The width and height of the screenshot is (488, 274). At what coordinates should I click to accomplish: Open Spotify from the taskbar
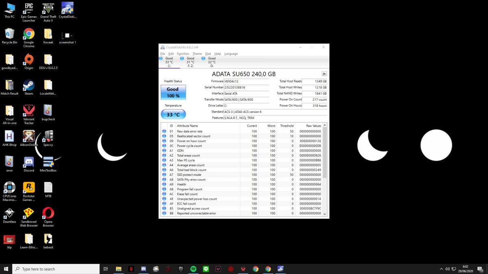(193, 269)
